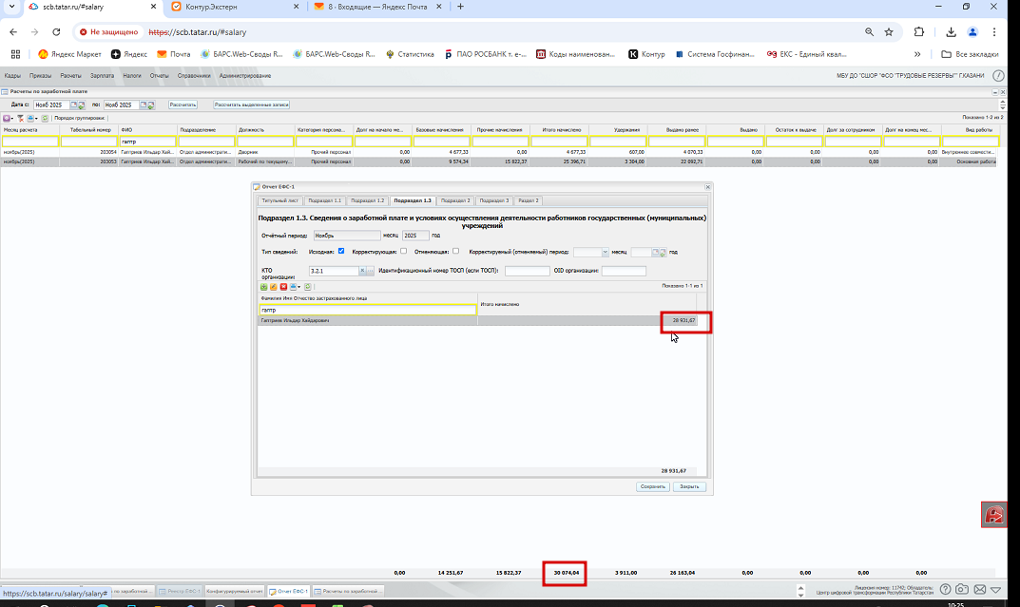Open the print dropdown icon in ЕФС-1 dialog
This screenshot has width=1020, height=607.
[x=295, y=287]
